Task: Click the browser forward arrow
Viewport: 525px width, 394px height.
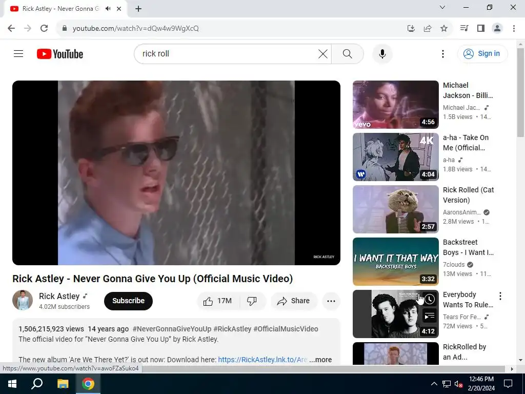Action: point(28,28)
